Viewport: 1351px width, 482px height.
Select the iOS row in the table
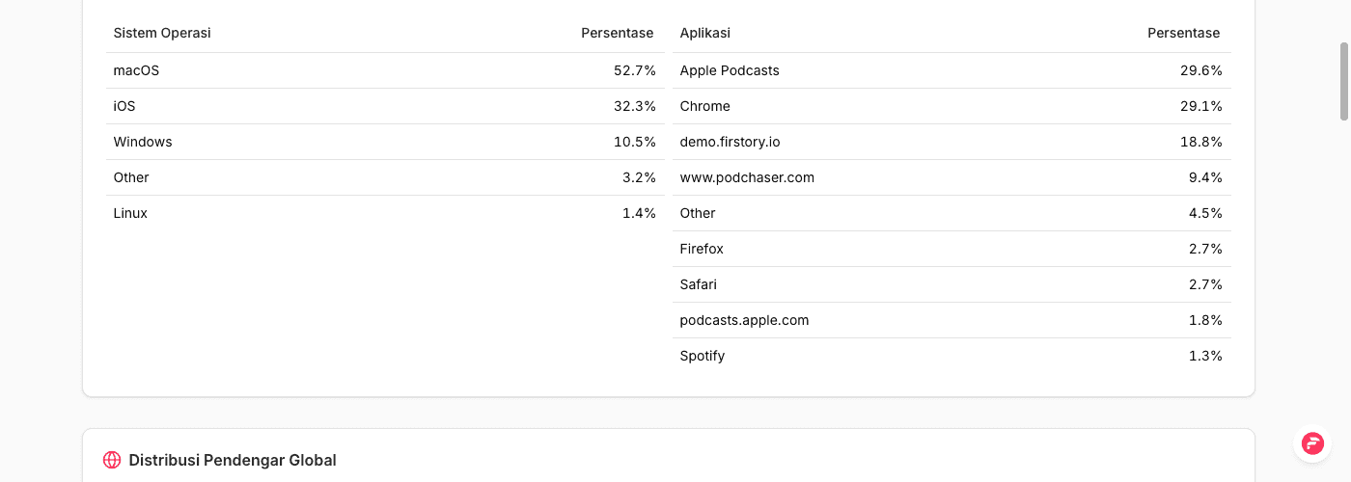pos(385,106)
